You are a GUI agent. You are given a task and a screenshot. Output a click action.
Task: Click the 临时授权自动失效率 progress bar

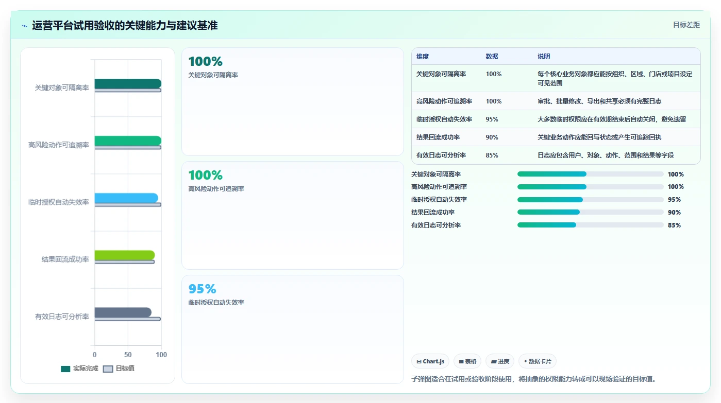[591, 200]
